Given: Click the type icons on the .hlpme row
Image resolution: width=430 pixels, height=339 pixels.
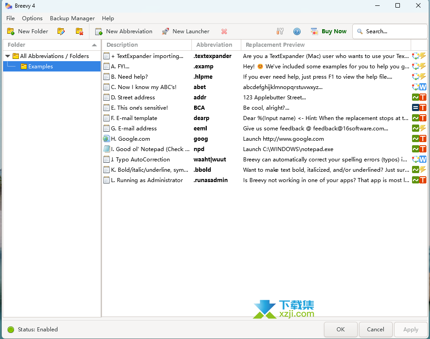Looking at the screenshot, I should [419, 77].
